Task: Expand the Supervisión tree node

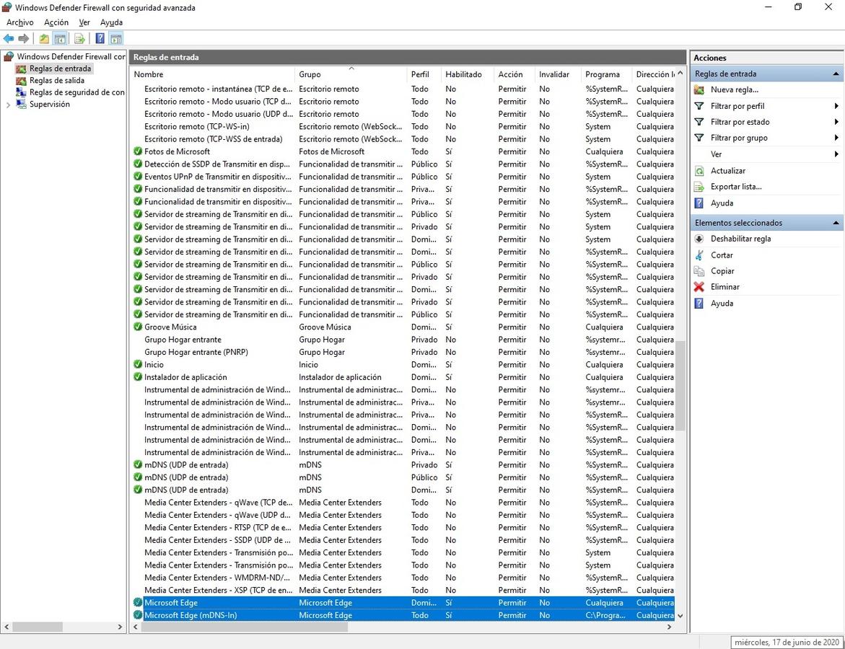Action: point(9,105)
